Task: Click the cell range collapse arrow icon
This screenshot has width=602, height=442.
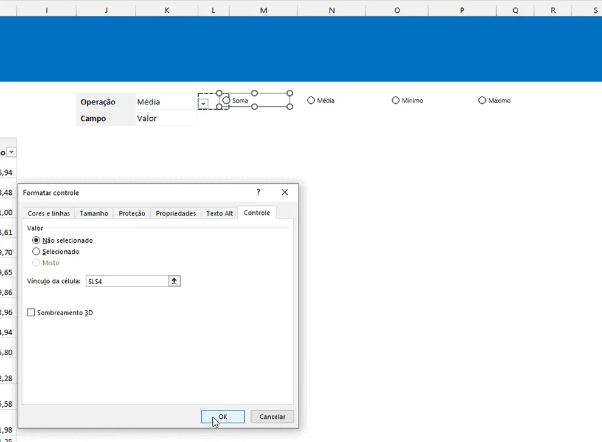Action: click(x=175, y=281)
